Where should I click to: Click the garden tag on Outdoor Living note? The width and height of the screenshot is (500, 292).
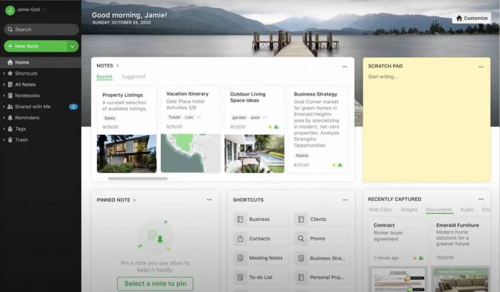pyautogui.click(x=239, y=118)
